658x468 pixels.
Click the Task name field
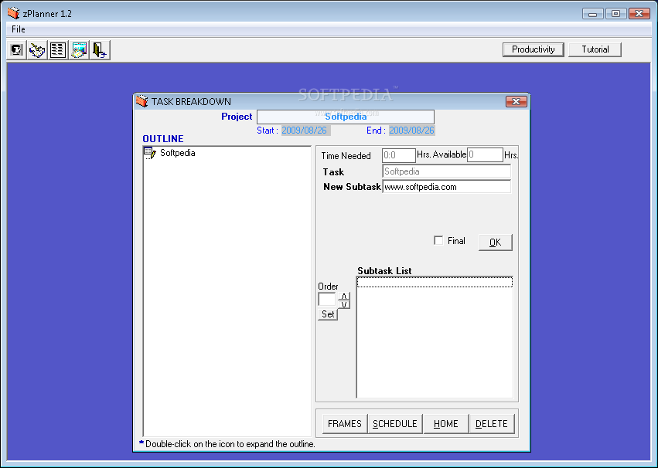tap(446, 171)
